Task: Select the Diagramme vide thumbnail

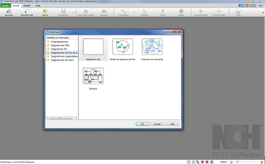Action: tap(93, 47)
